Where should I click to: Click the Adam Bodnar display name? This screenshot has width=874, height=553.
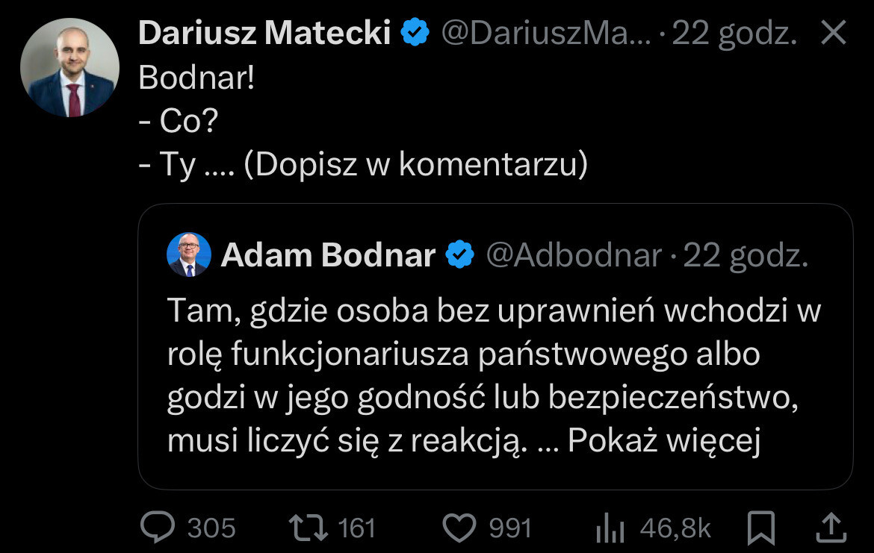tap(329, 256)
